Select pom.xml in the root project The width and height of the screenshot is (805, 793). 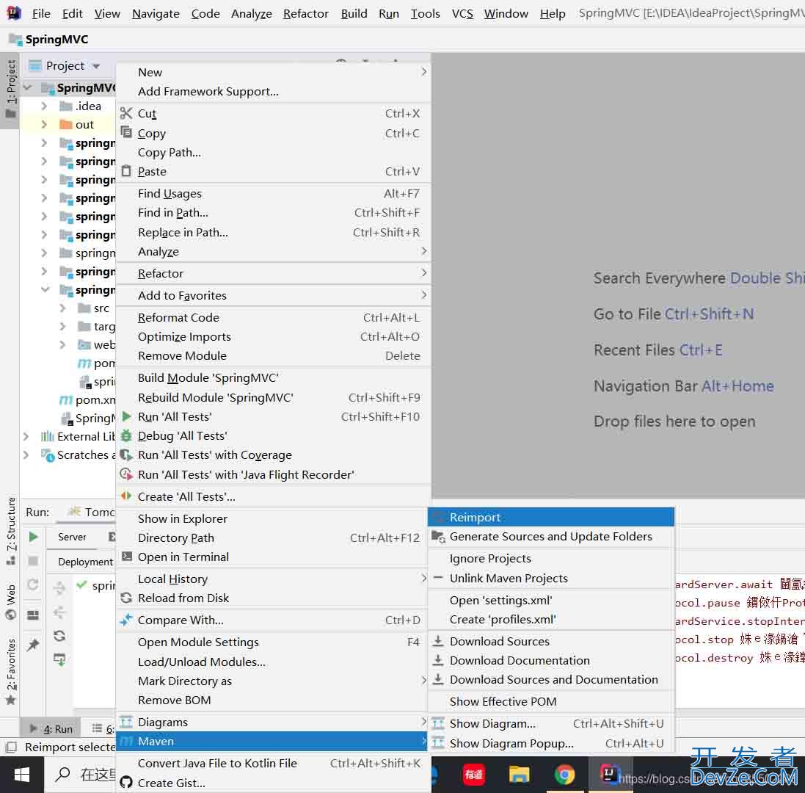click(87, 399)
